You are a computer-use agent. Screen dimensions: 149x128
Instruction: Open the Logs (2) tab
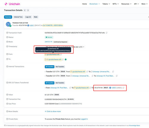tap(28, 17)
